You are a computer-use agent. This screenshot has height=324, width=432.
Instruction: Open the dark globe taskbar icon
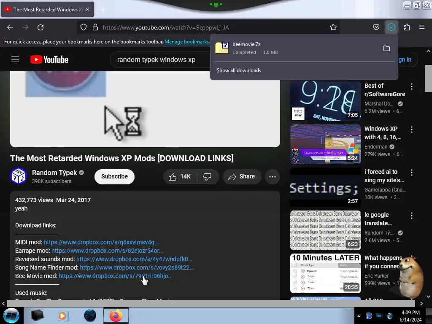pos(90,316)
